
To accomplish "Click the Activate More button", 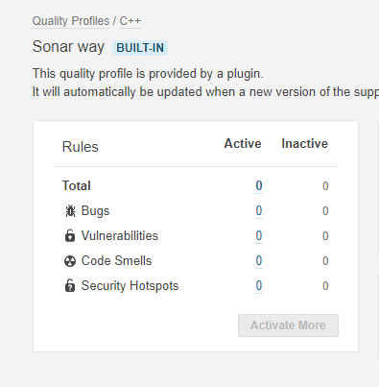I will coord(288,326).
